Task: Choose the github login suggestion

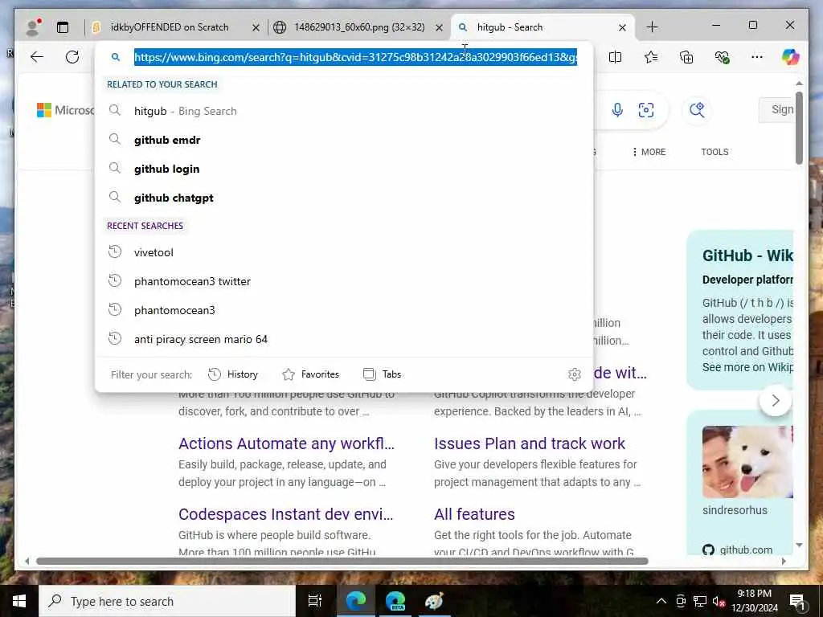Action: (344, 169)
